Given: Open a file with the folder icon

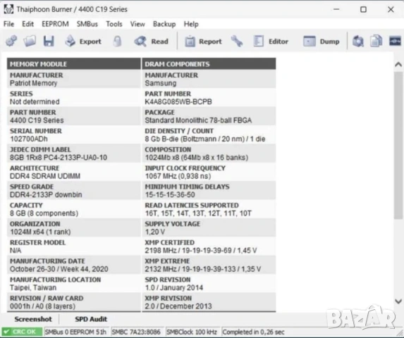Looking at the screenshot, I should (x=30, y=41).
